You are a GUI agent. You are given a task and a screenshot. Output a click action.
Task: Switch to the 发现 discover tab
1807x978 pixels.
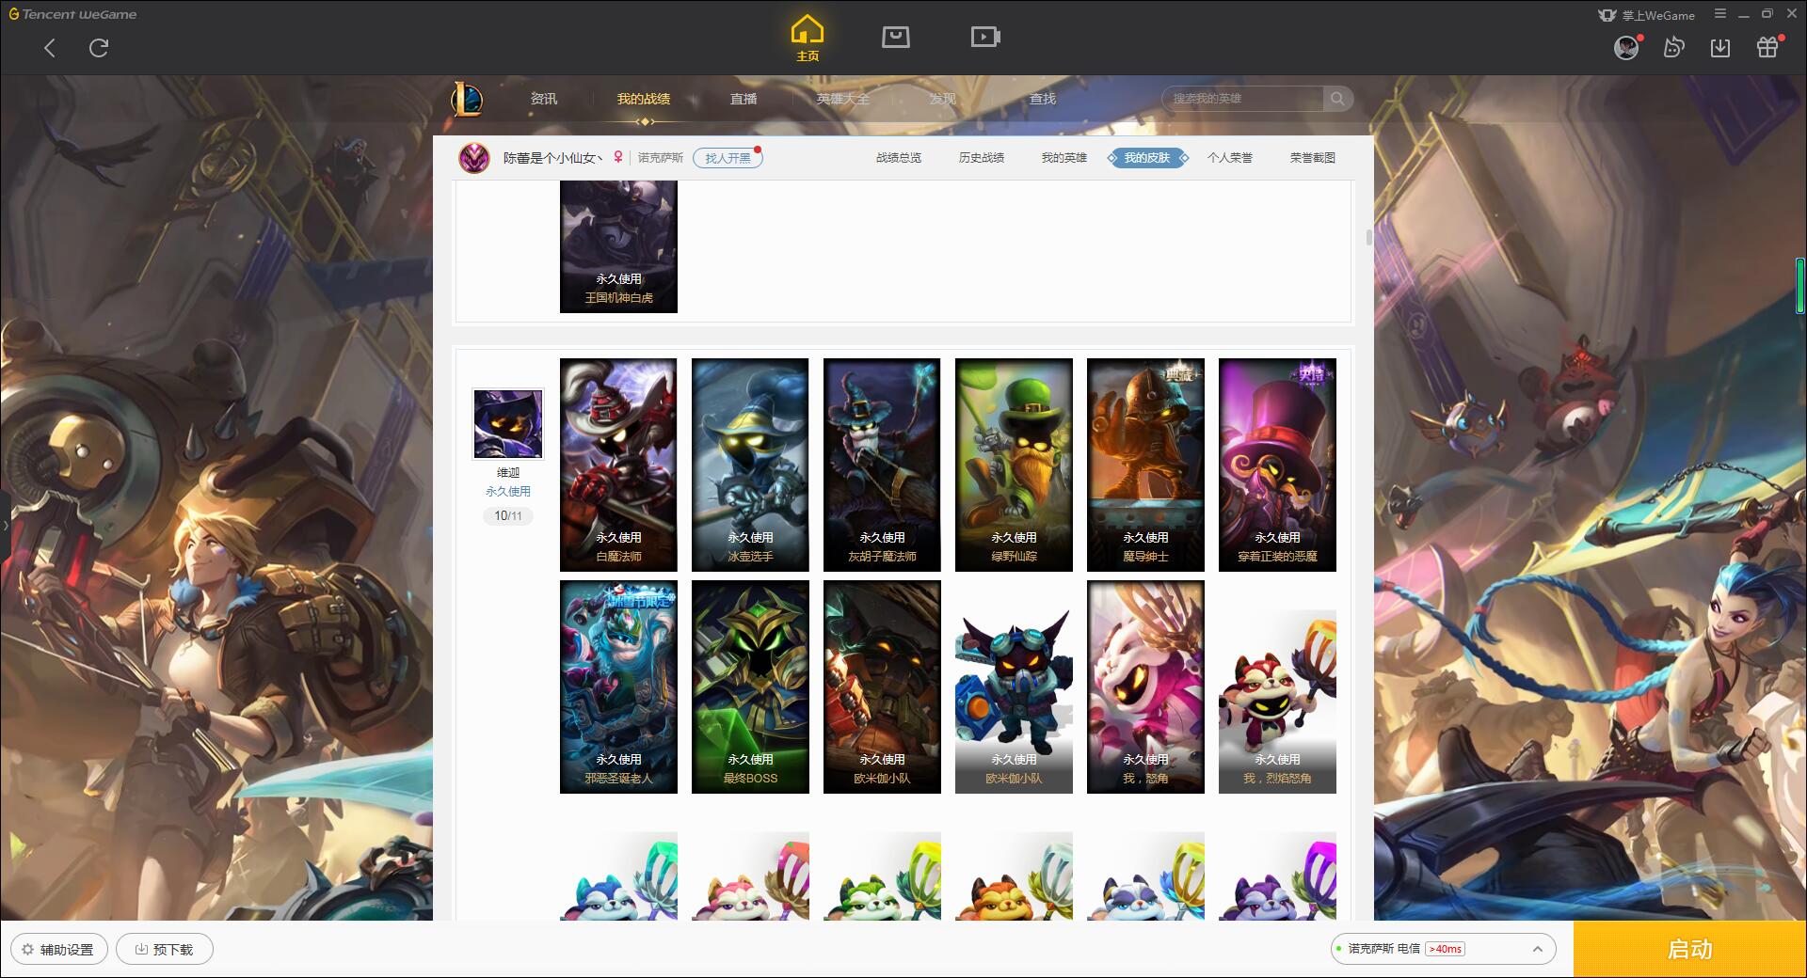pos(943,99)
